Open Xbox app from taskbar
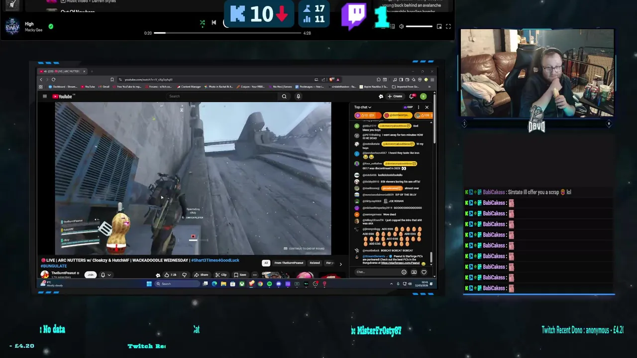This screenshot has width=637, height=358. click(242, 284)
